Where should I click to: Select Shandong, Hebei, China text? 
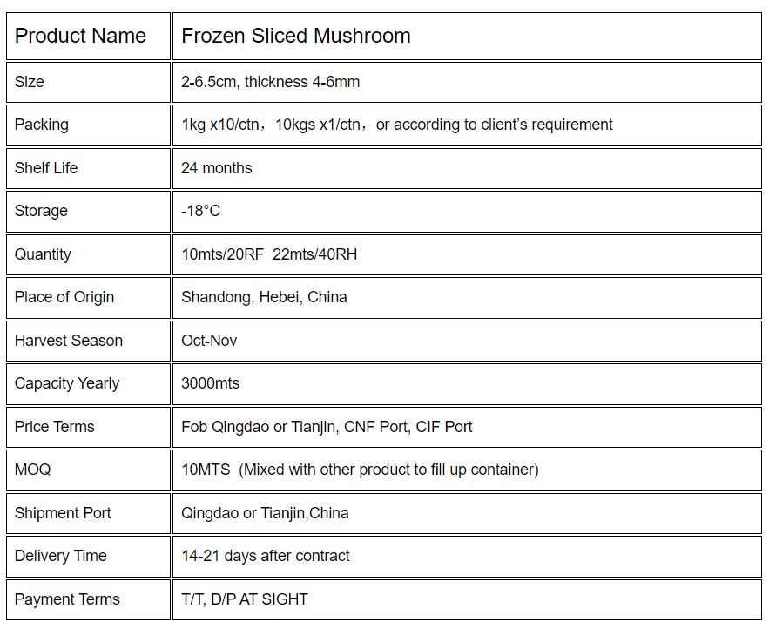point(264,297)
